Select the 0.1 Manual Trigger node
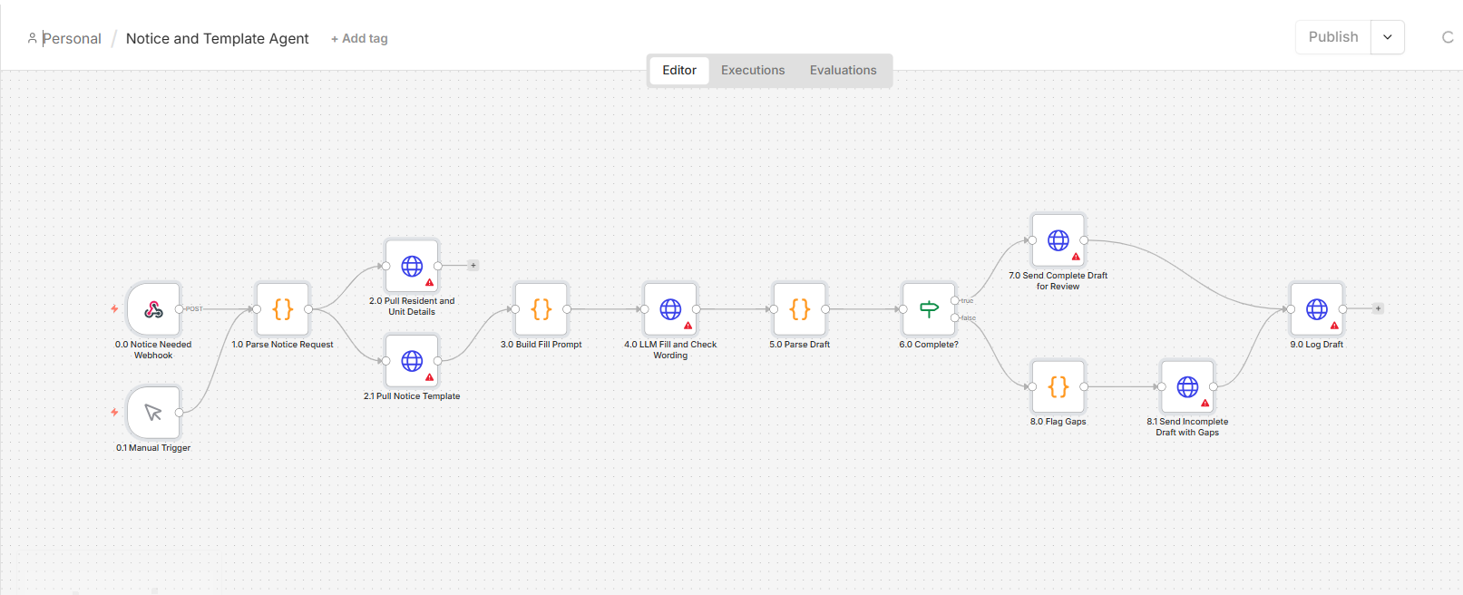Viewport: 1463px width, 595px height. [x=153, y=413]
